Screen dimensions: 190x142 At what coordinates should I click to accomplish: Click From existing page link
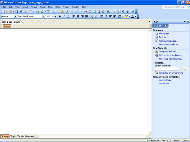point(169,41)
